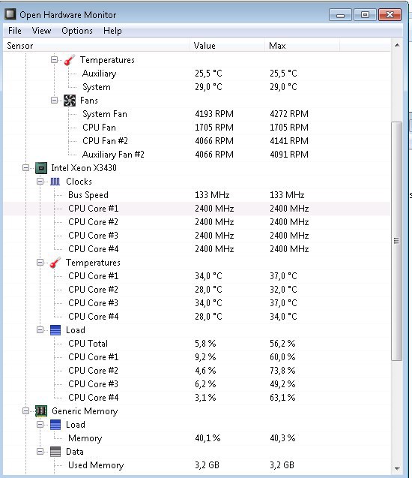Viewport: 412px width, 478px height.
Task: Click the 40,1 % Memory load value
Action: point(207,438)
